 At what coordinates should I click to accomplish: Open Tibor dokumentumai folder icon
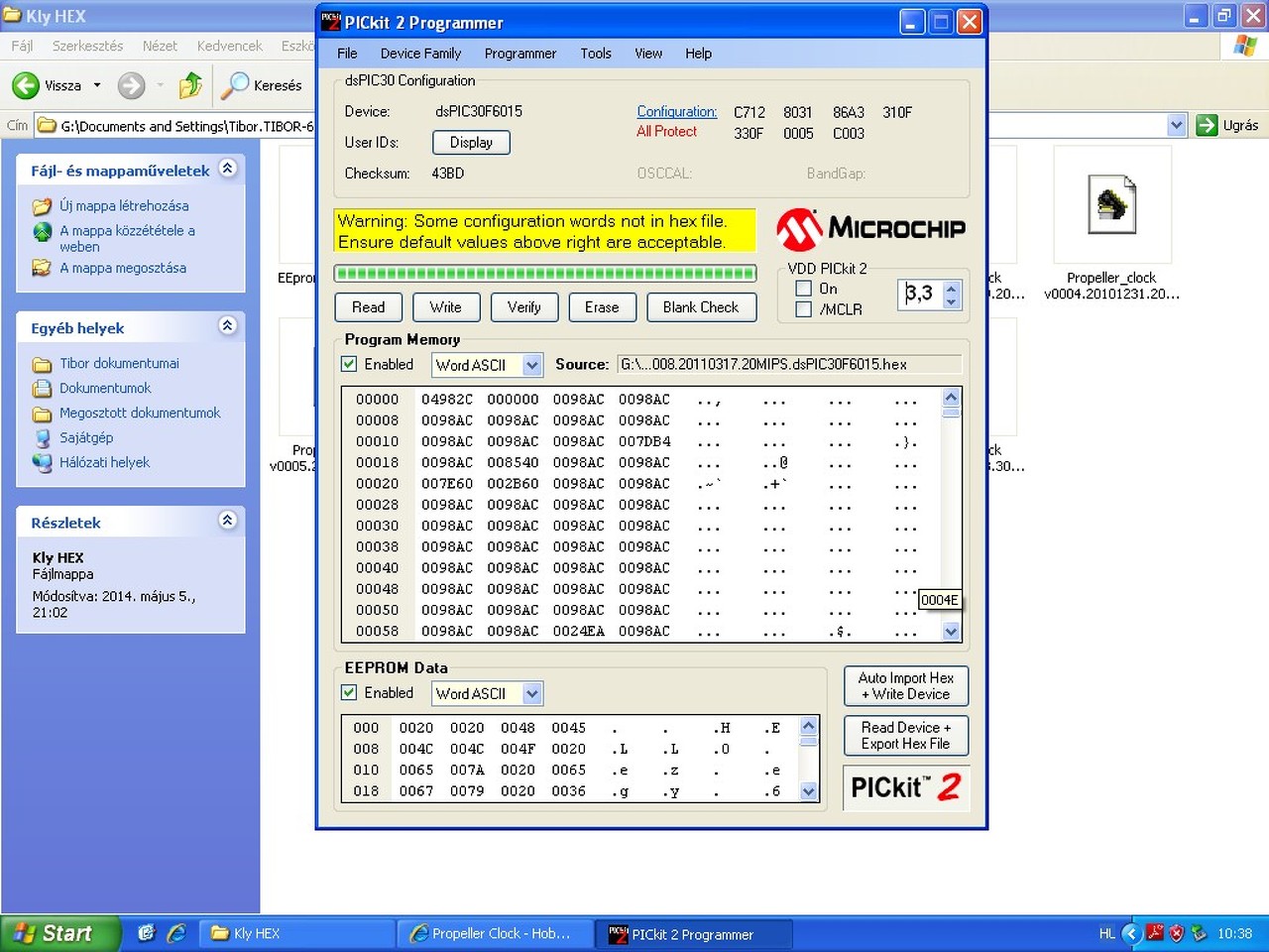(42, 364)
